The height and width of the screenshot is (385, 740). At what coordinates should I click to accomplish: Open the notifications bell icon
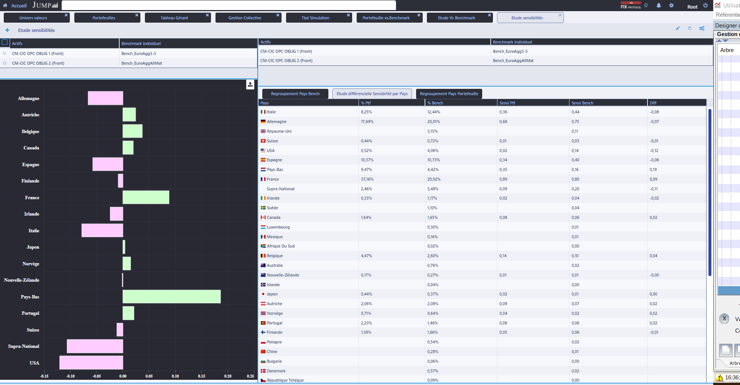pos(659,5)
